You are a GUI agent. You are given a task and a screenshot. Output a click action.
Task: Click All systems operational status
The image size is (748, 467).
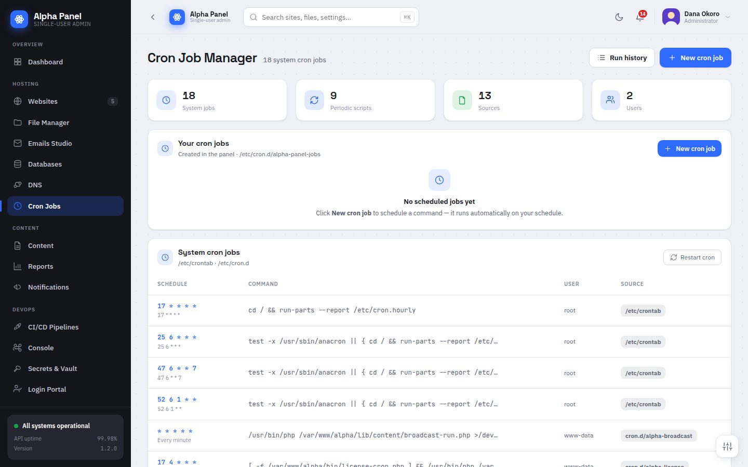[56, 425]
